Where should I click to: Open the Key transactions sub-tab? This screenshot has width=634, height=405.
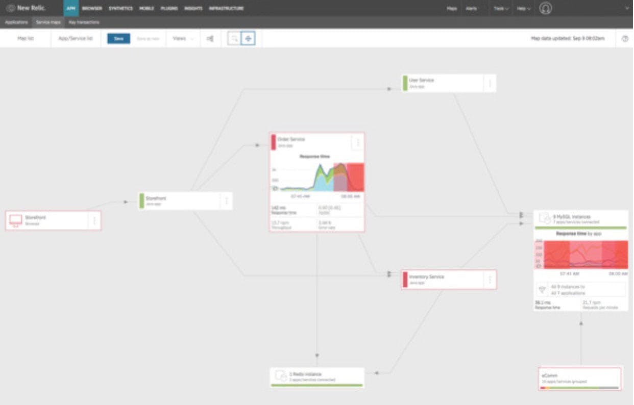point(84,22)
